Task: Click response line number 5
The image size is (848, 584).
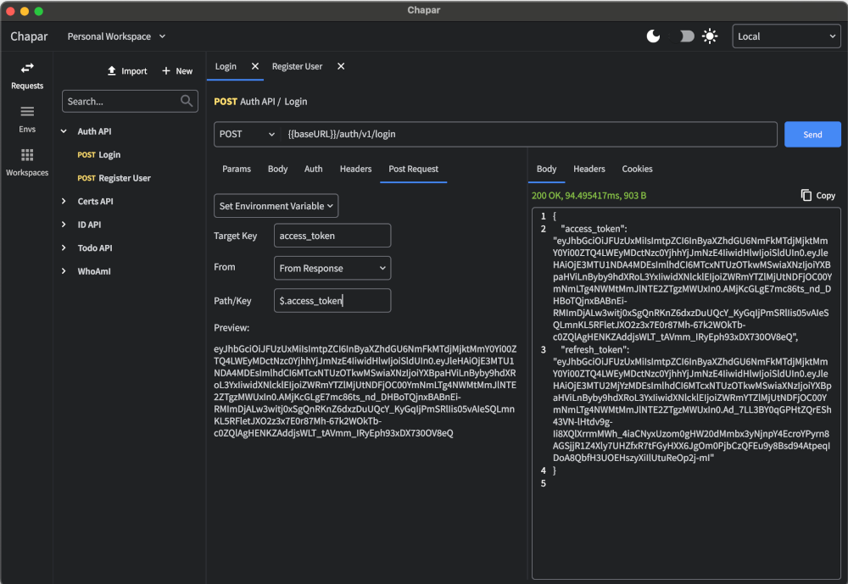Action: pos(543,483)
